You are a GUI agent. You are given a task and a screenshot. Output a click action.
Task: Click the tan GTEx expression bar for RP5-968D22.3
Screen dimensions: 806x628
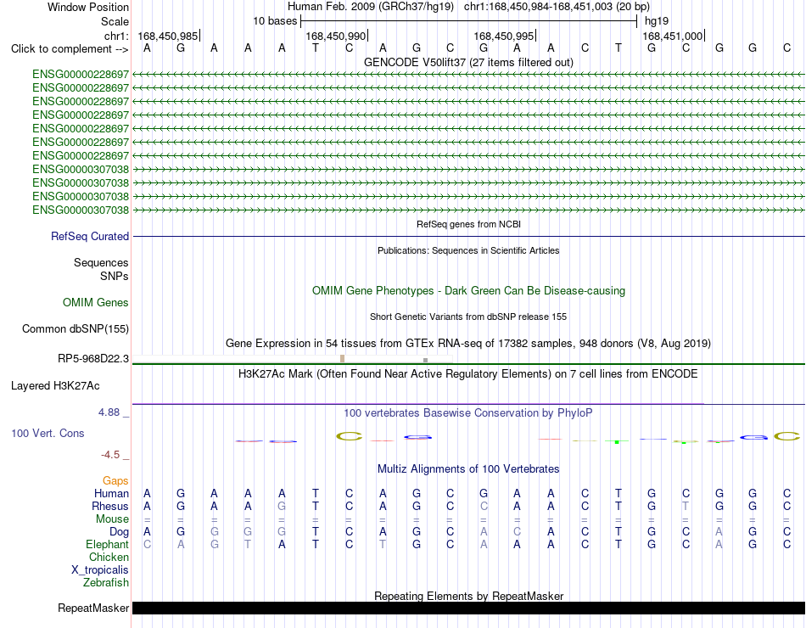click(343, 358)
